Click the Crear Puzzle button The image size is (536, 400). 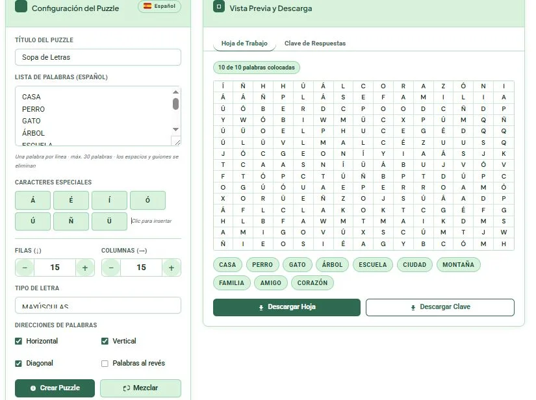pos(55,388)
